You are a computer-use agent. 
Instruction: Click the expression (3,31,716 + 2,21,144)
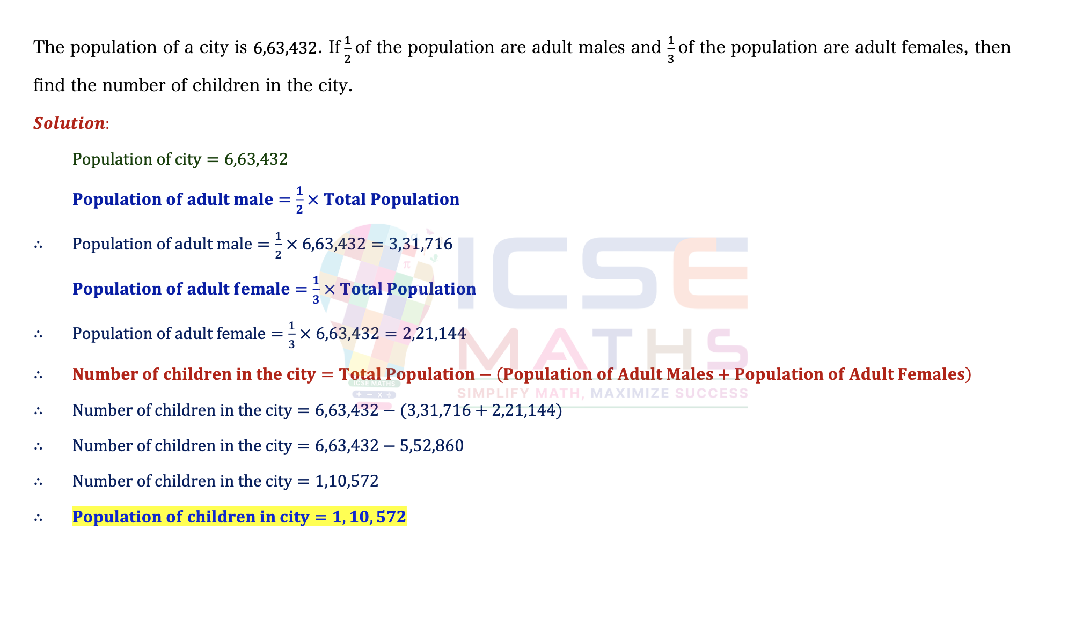(x=481, y=410)
